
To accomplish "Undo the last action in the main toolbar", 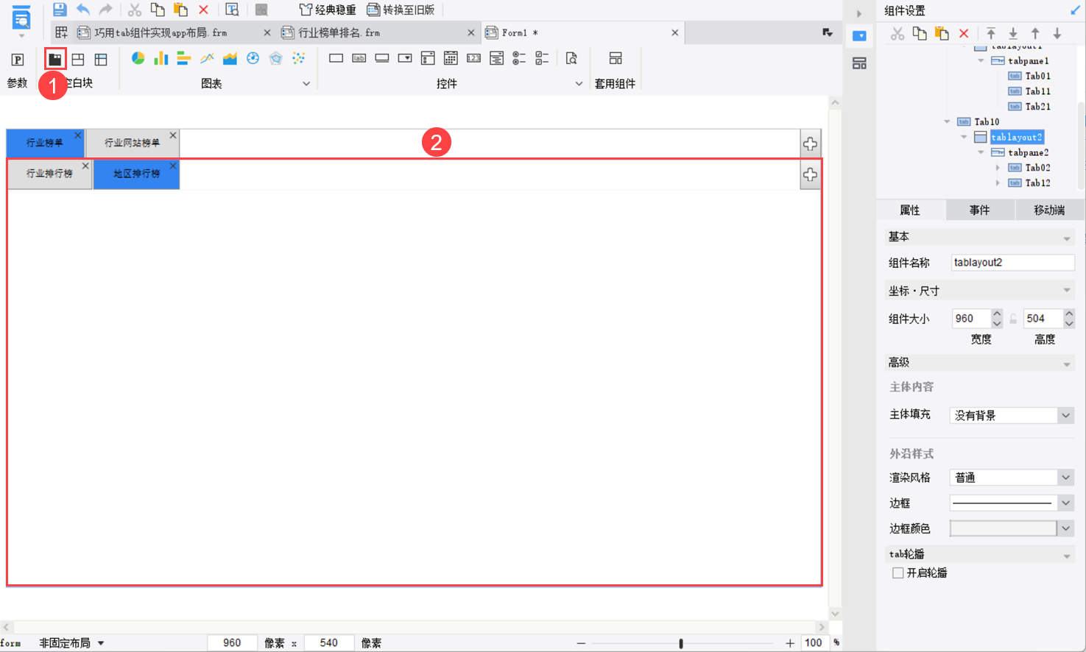I will tap(83, 10).
